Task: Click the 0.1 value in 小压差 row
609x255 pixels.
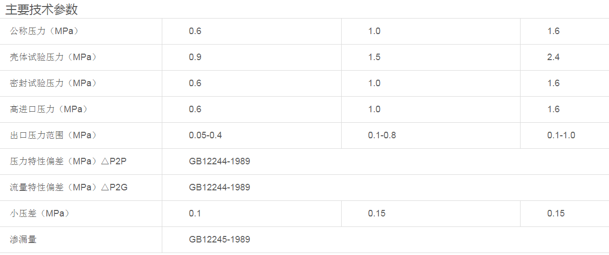Action: coord(195,213)
